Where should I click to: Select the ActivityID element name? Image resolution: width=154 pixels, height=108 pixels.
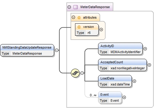(x=107, y=46)
